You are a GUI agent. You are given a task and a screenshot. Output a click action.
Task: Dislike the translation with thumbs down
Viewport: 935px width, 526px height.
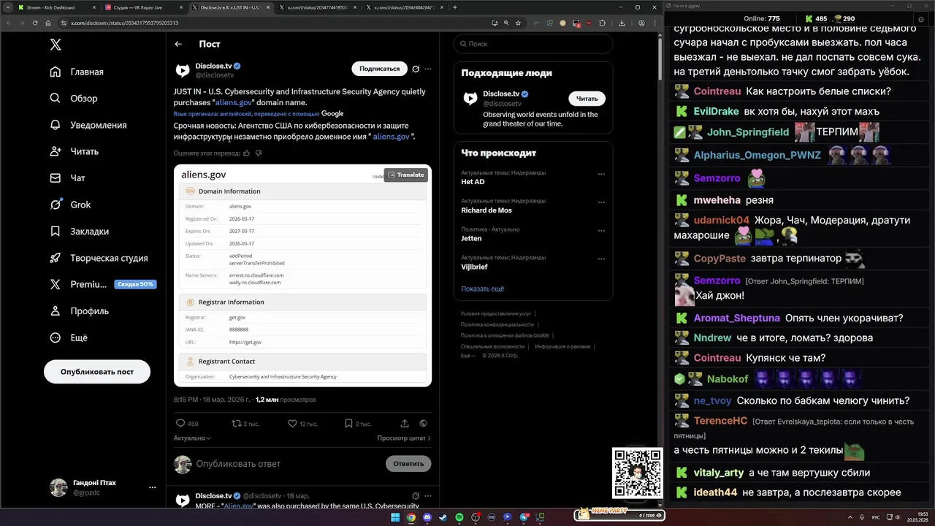pyautogui.click(x=259, y=153)
